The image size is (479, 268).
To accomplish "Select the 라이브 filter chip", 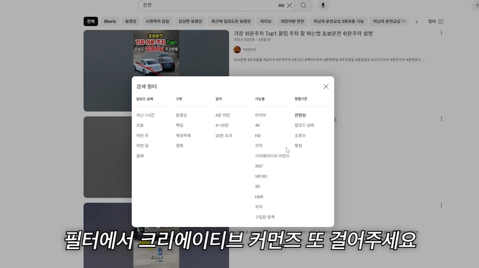I will coord(265,21).
